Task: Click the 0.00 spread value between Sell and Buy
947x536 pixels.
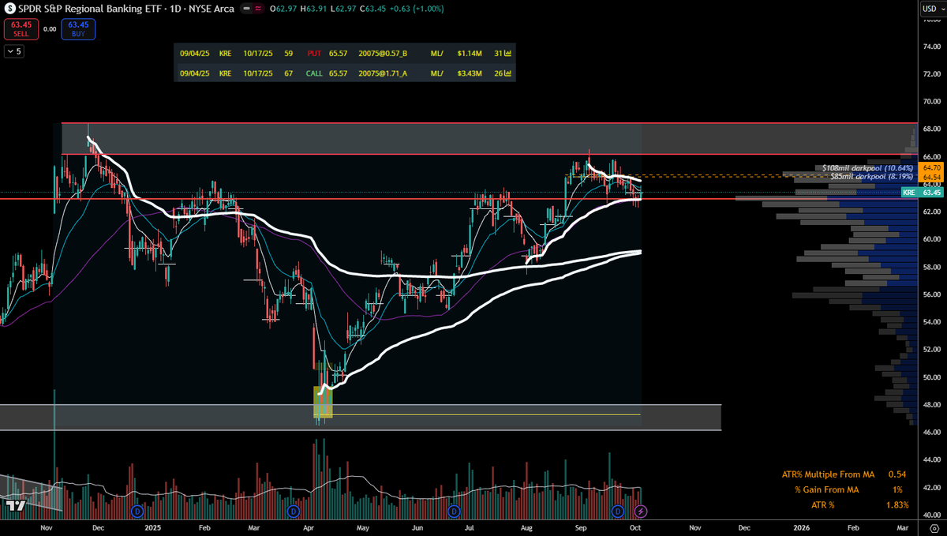Action: [x=49, y=29]
